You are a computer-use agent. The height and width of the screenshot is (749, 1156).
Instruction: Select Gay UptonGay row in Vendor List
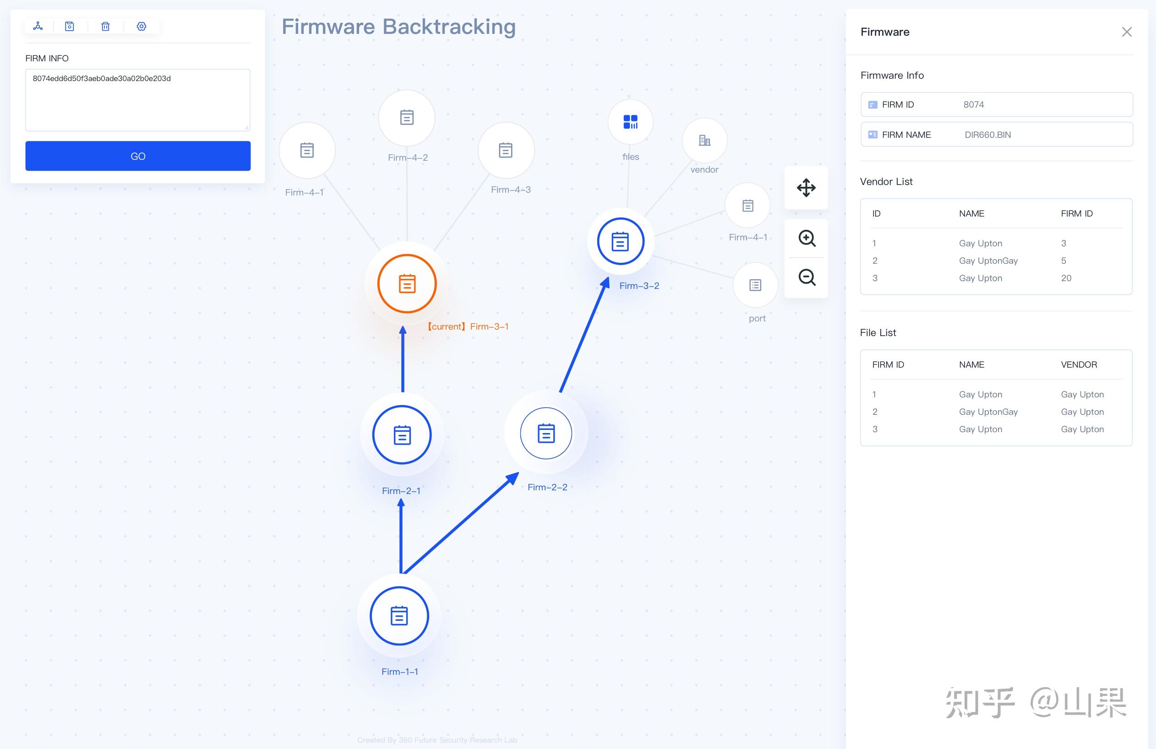[988, 261]
